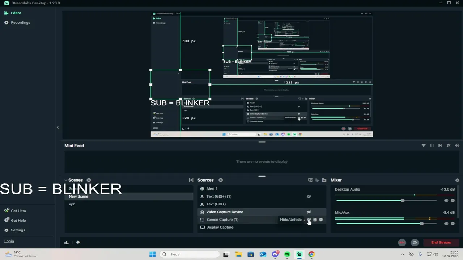Open notifications bell in the footer
463x260 pixels.
(78, 243)
